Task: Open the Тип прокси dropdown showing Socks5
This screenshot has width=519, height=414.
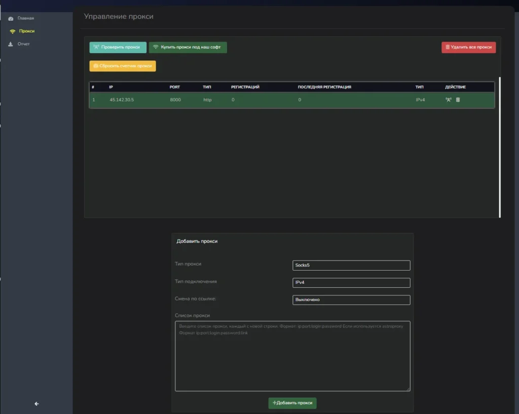Action: pyautogui.click(x=351, y=265)
